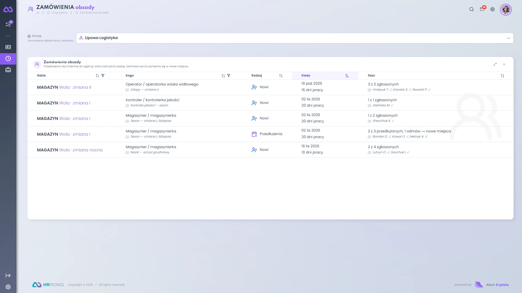
Task: Filter the Gdzie column
Action: 103,76
